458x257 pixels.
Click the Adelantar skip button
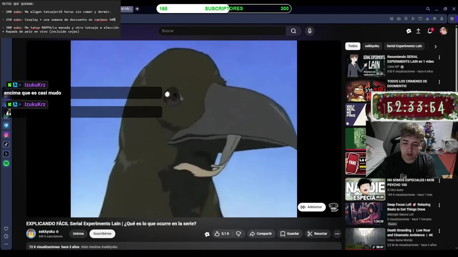[311, 207]
